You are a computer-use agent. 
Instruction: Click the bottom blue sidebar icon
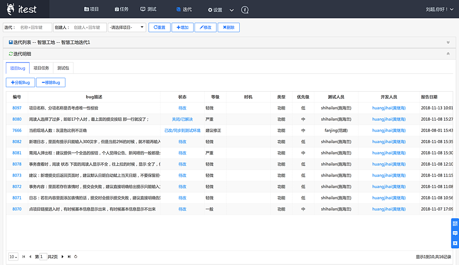[x=455, y=243]
